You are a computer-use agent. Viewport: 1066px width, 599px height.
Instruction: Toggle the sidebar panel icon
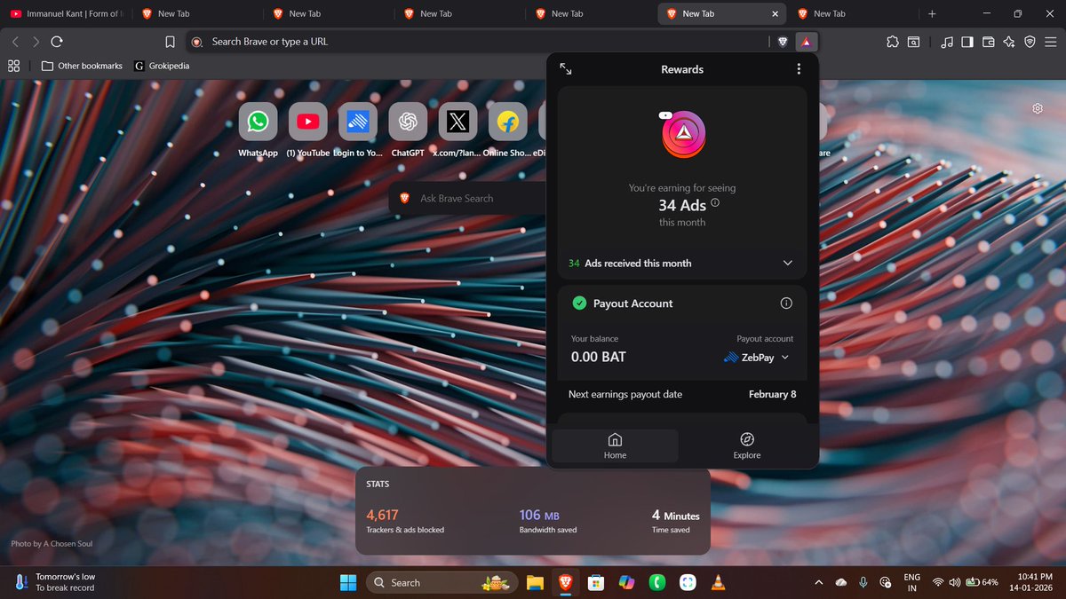967,42
